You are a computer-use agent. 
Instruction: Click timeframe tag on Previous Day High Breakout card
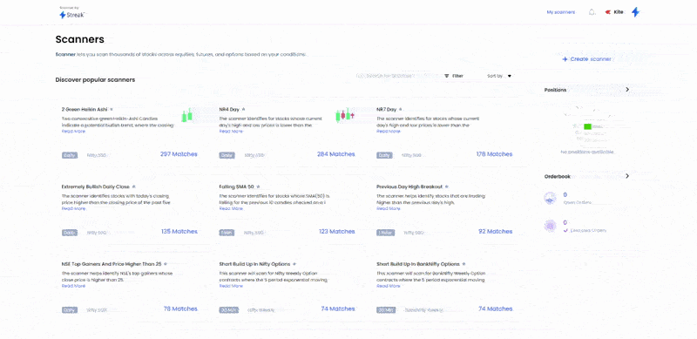click(x=385, y=233)
